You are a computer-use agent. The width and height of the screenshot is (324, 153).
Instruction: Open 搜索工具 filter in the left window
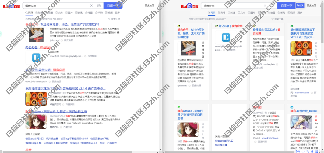[x=114, y=19]
